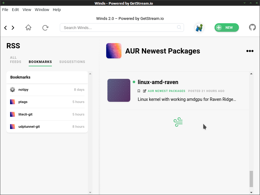The height and width of the screenshot is (195, 260).
Task: Click the Linux kernel article description text
Action: [x=187, y=99]
